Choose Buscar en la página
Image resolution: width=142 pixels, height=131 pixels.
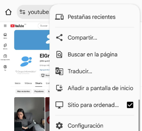pyautogui.click(x=95, y=54)
